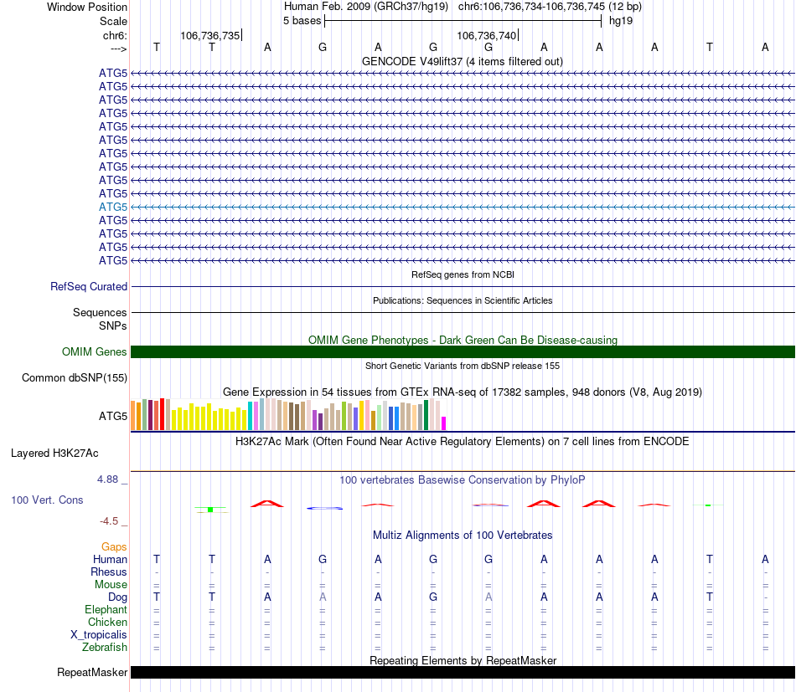Select the Human species label
Screen dimensions: 796x692
(x=110, y=559)
